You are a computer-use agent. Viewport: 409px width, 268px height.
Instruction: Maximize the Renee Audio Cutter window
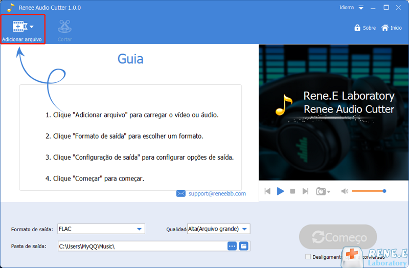tap(386, 8)
